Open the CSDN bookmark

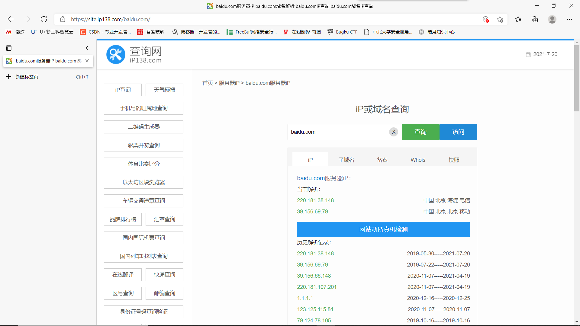pyautogui.click(x=105, y=32)
